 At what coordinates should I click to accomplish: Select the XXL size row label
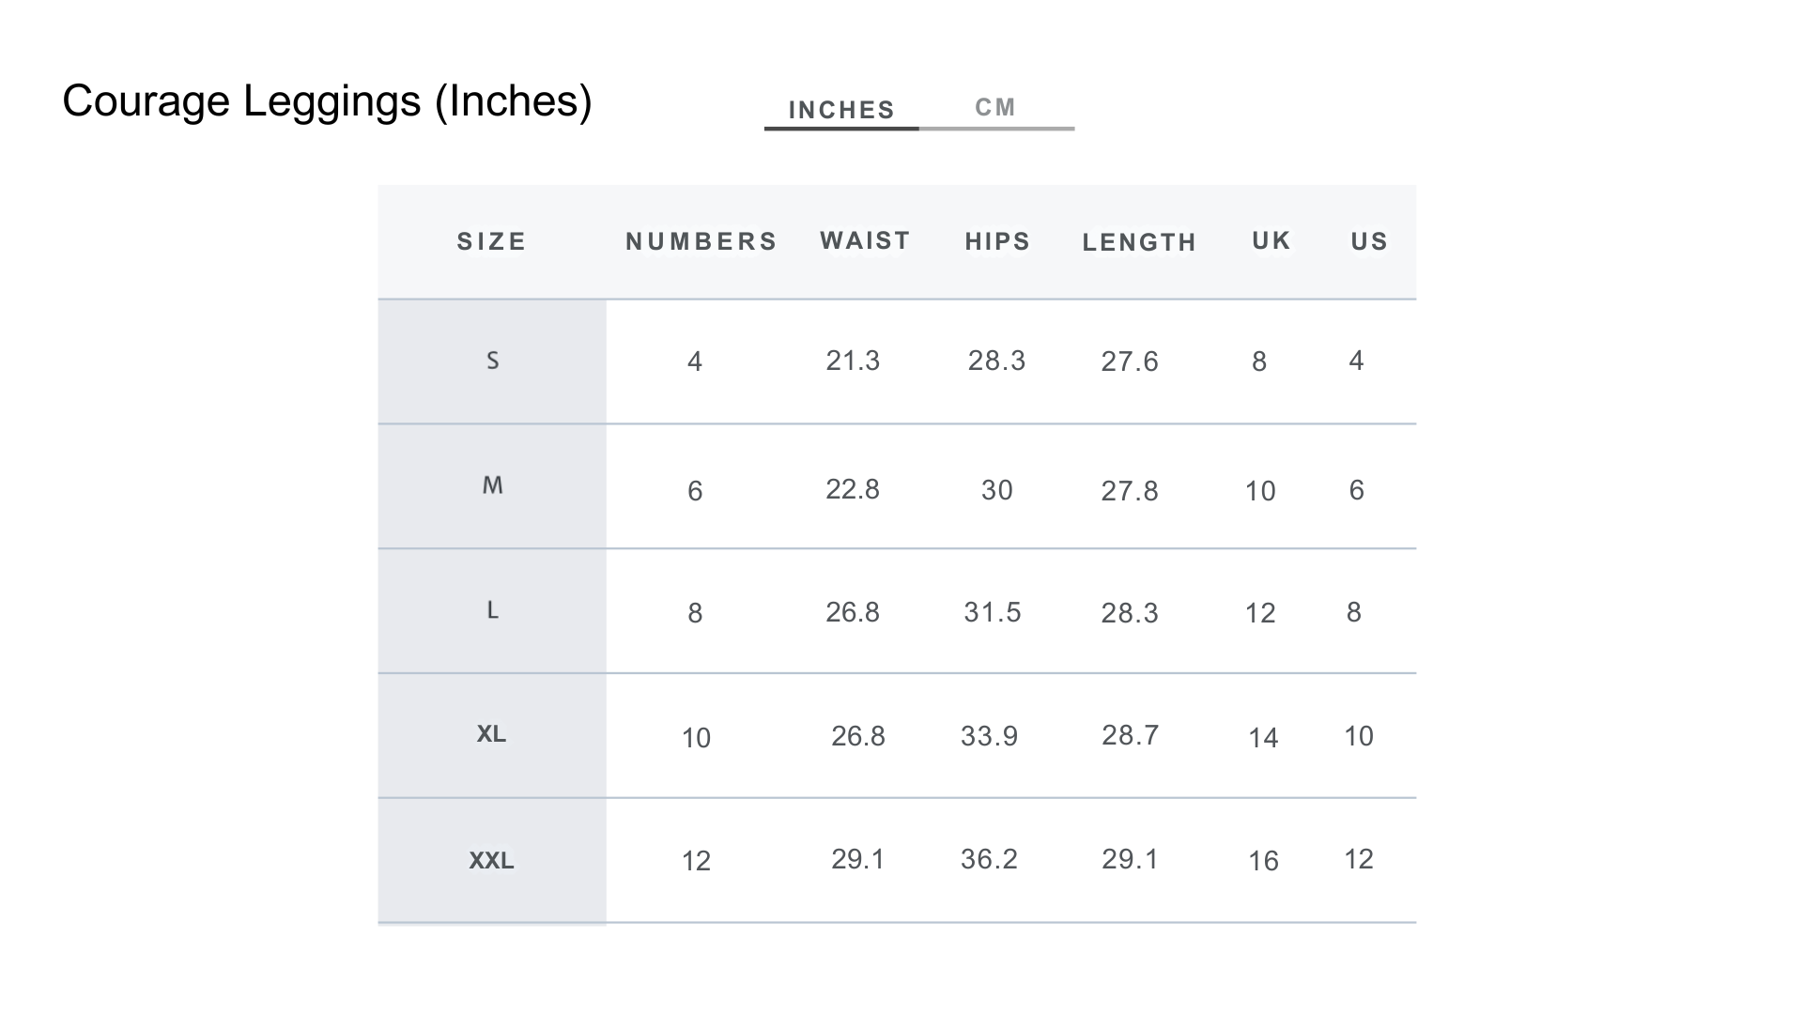pyautogui.click(x=491, y=860)
